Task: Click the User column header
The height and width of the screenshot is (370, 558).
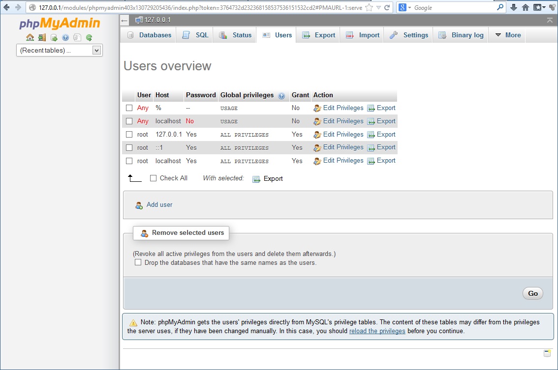Action: point(144,95)
